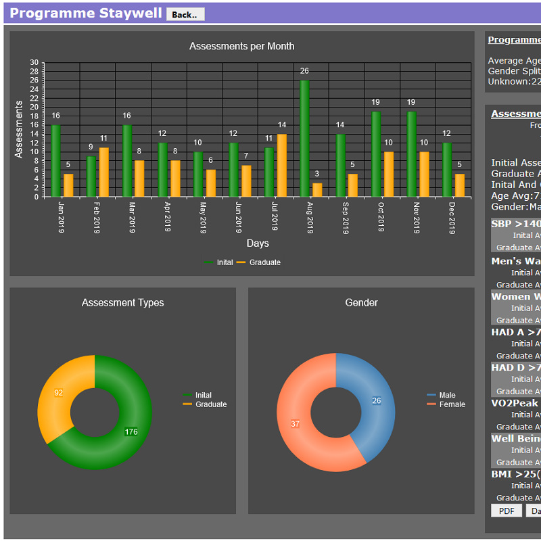541x541 pixels.
Task: Open the underlined Assessment heading in the right panel
Action: point(515,114)
